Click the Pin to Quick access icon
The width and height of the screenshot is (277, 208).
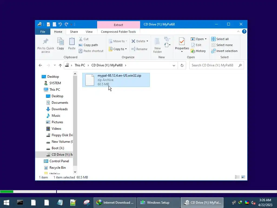pos(45,41)
